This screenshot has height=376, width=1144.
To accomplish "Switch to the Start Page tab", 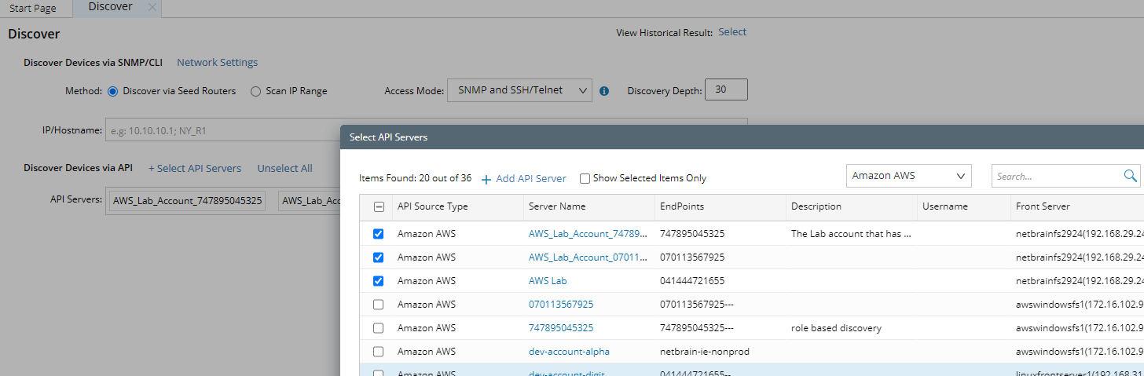I will click(x=33, y=8).
